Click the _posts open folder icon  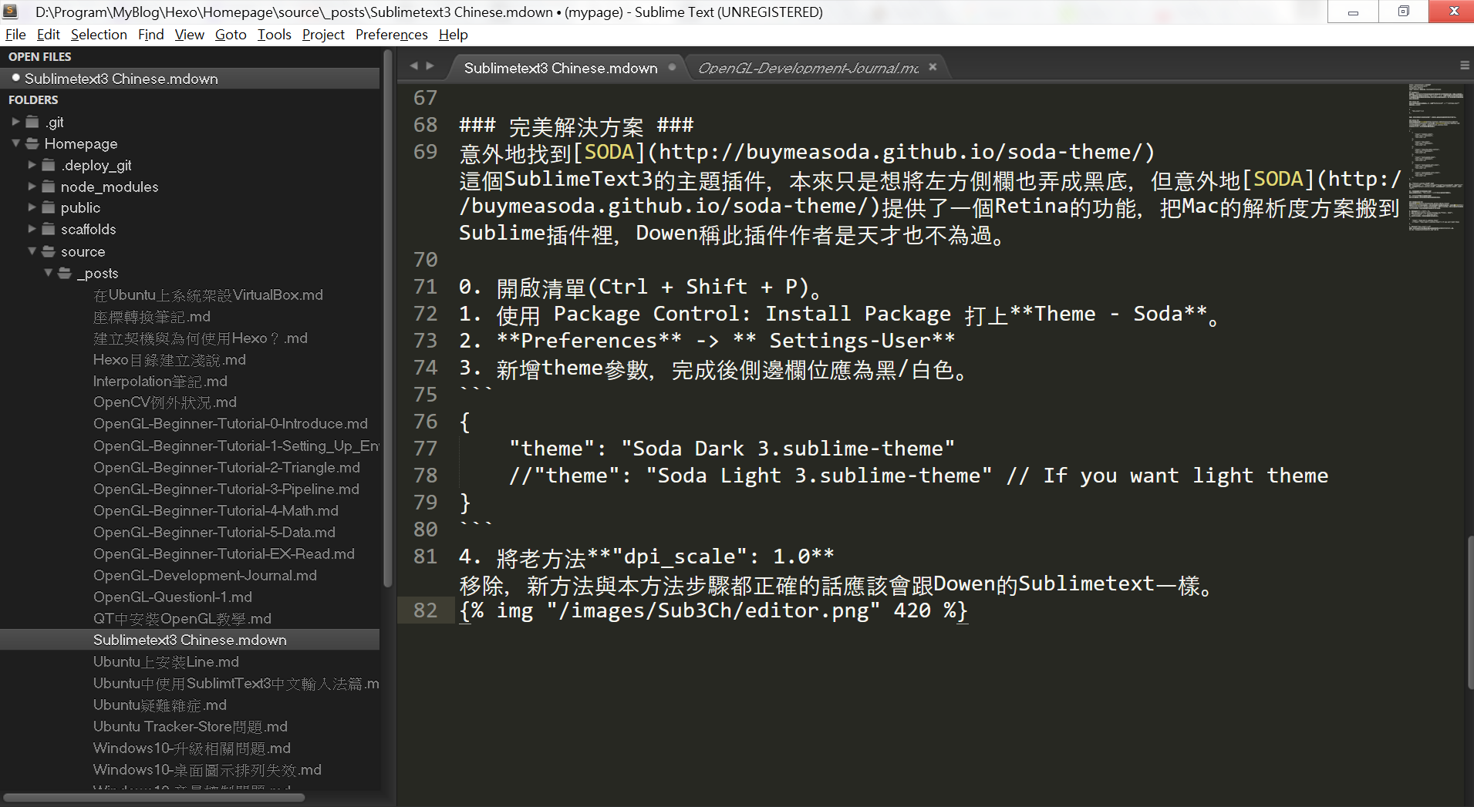[65, 273]
